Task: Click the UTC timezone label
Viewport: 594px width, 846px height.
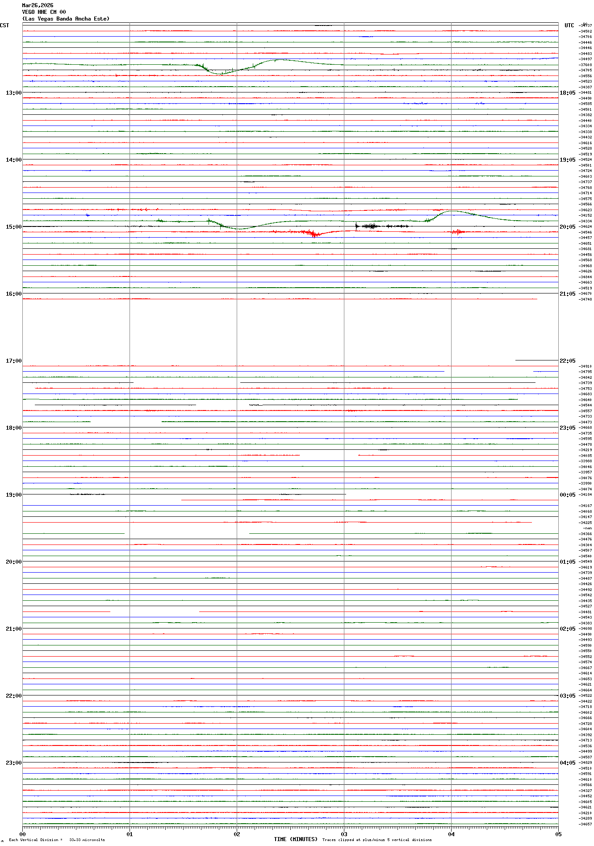Action: [x=569, y=25]
